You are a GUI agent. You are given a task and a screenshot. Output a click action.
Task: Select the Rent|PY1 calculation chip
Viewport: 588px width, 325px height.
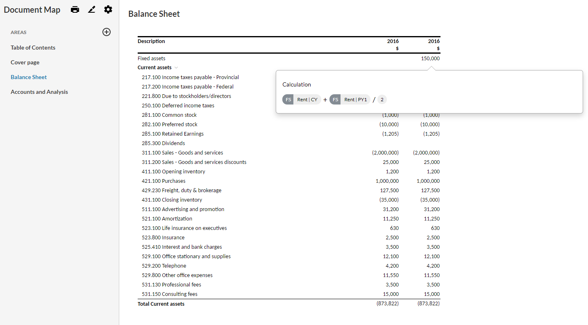[x=355, y=99]
